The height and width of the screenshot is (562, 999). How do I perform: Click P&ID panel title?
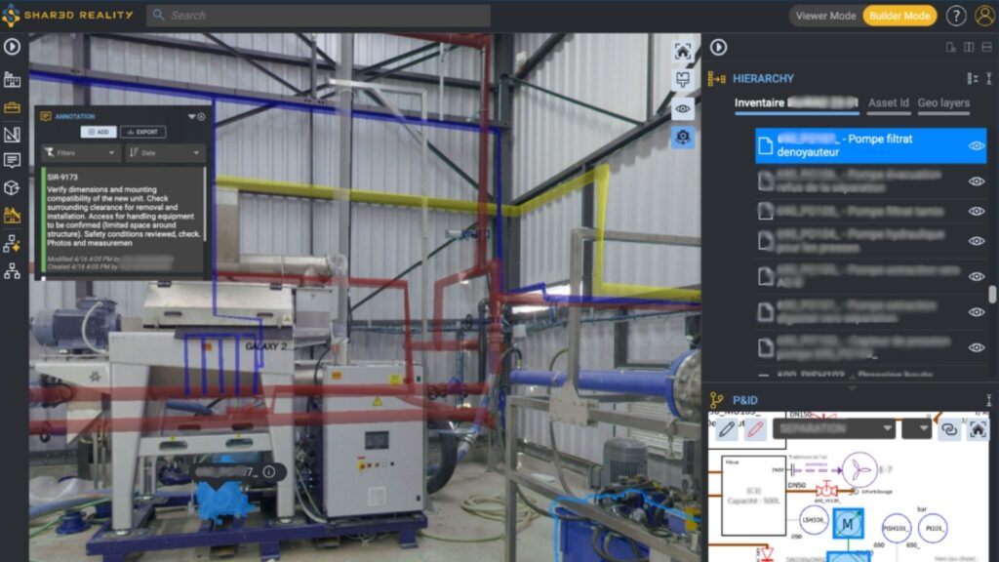[x=744, y=400]
